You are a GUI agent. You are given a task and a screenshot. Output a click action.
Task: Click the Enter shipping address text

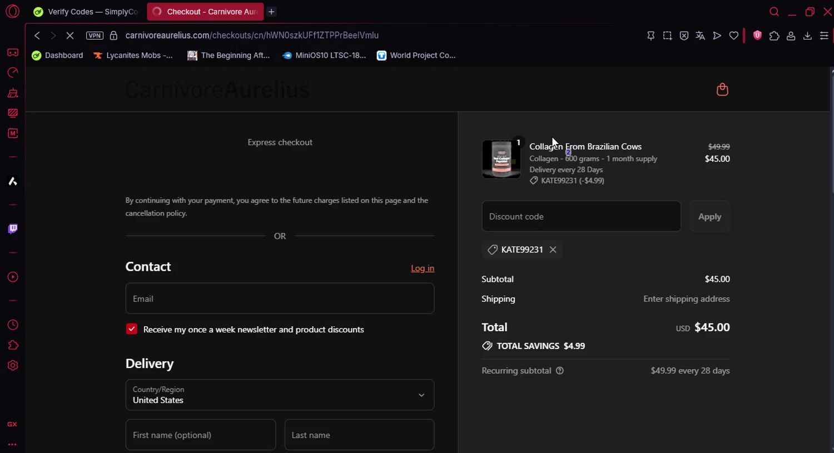[686, 299]
